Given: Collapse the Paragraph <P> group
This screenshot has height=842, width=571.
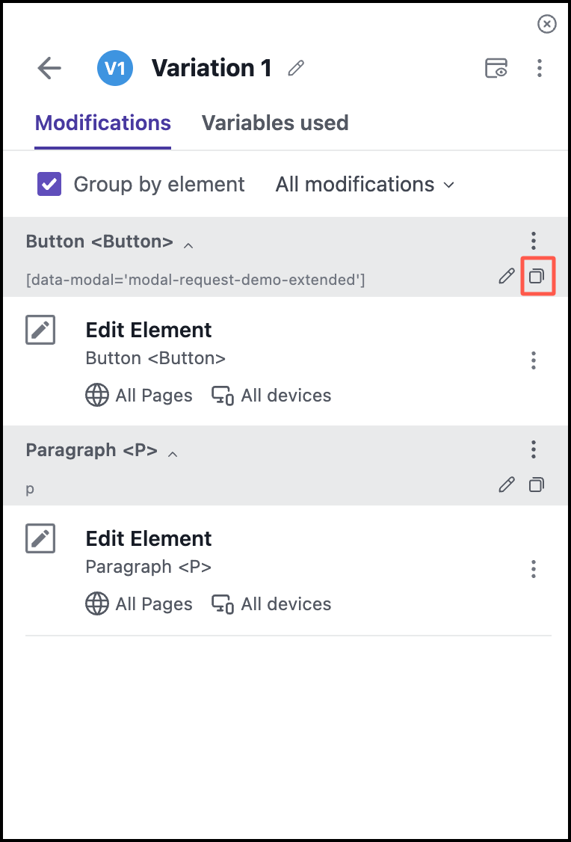Looking at the screenshot, I should pos(173,453).
